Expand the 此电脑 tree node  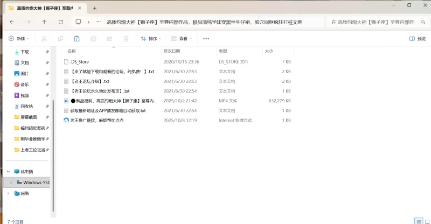coord(8,171)
